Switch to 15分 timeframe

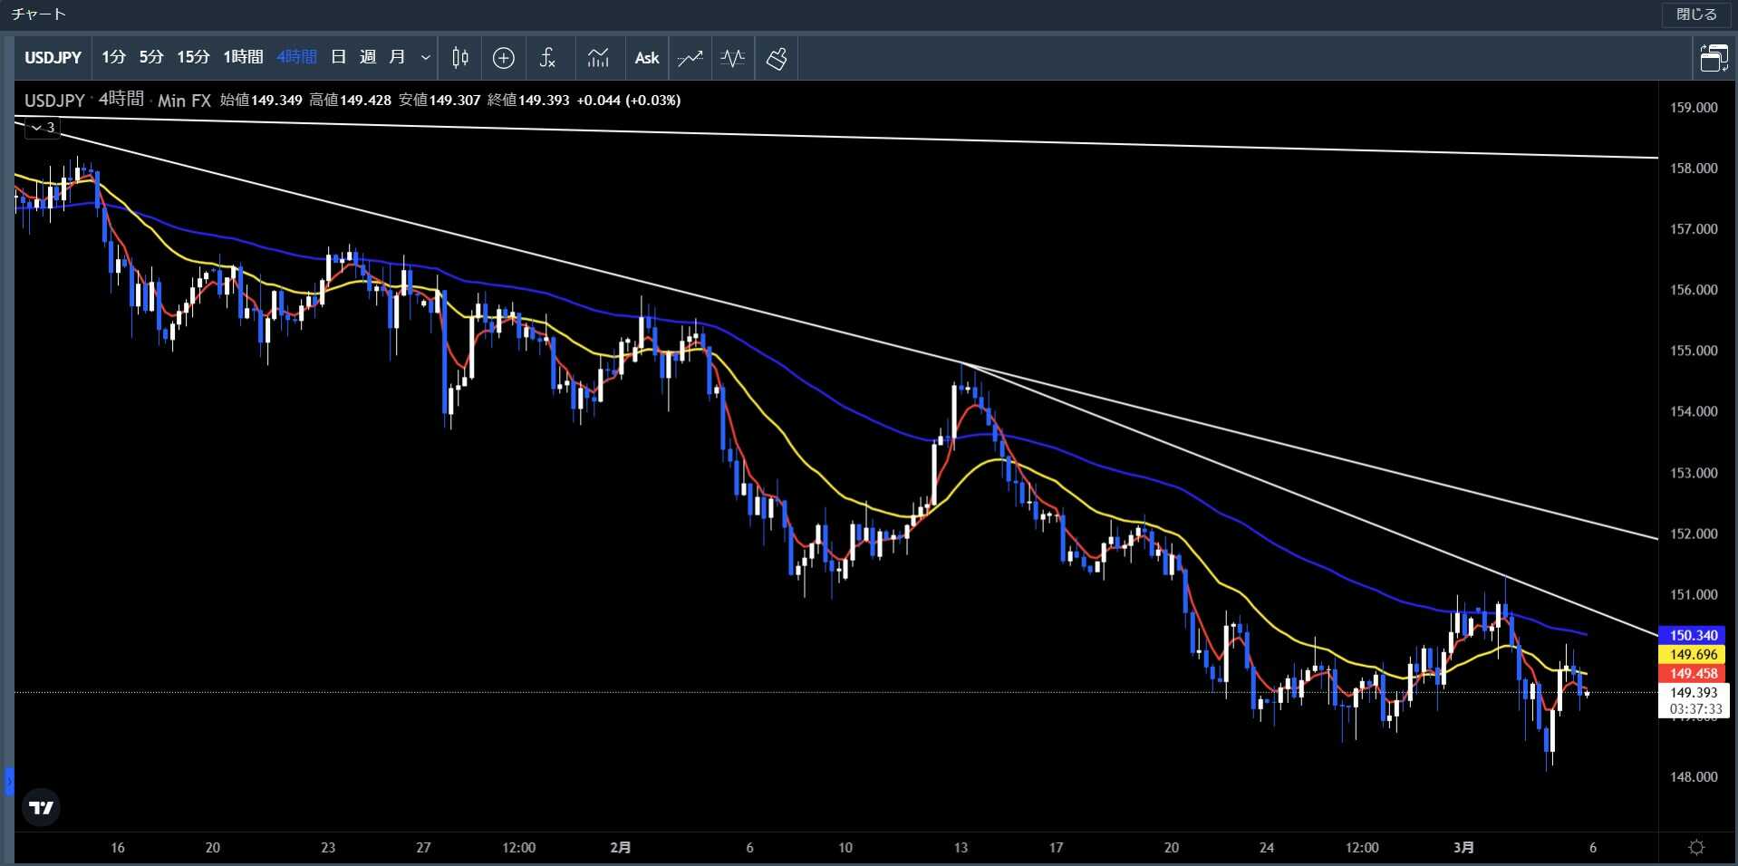click(x=193, y=57)
